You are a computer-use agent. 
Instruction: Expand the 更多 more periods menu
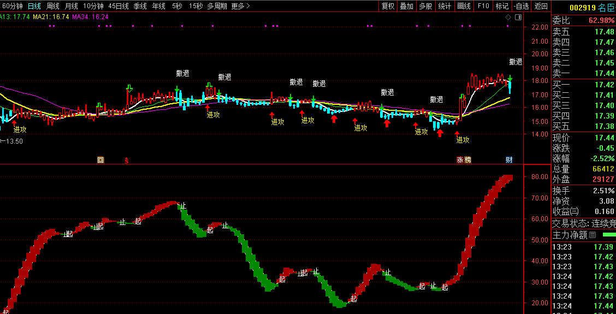[240, 6]
